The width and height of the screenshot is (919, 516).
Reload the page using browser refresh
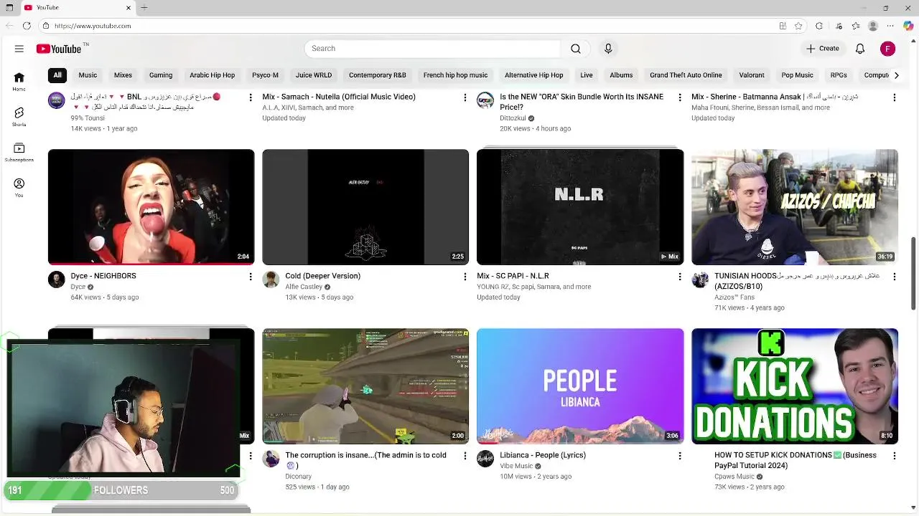tap(27, 26)
